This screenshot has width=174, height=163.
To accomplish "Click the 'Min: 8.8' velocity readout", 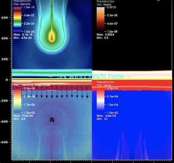I will pyautogui.click(x=19, y=119).
